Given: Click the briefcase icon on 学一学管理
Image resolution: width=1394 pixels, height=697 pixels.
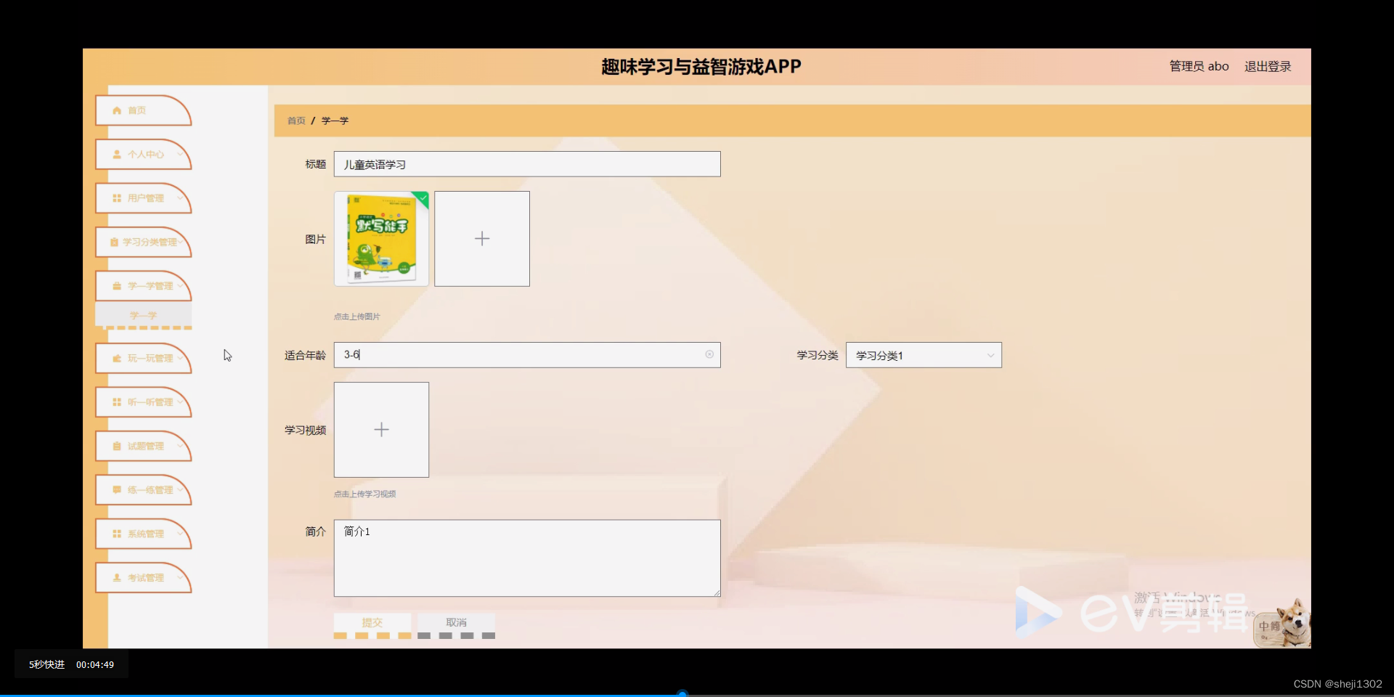Looking at the screenshot, I should [117, 285].
